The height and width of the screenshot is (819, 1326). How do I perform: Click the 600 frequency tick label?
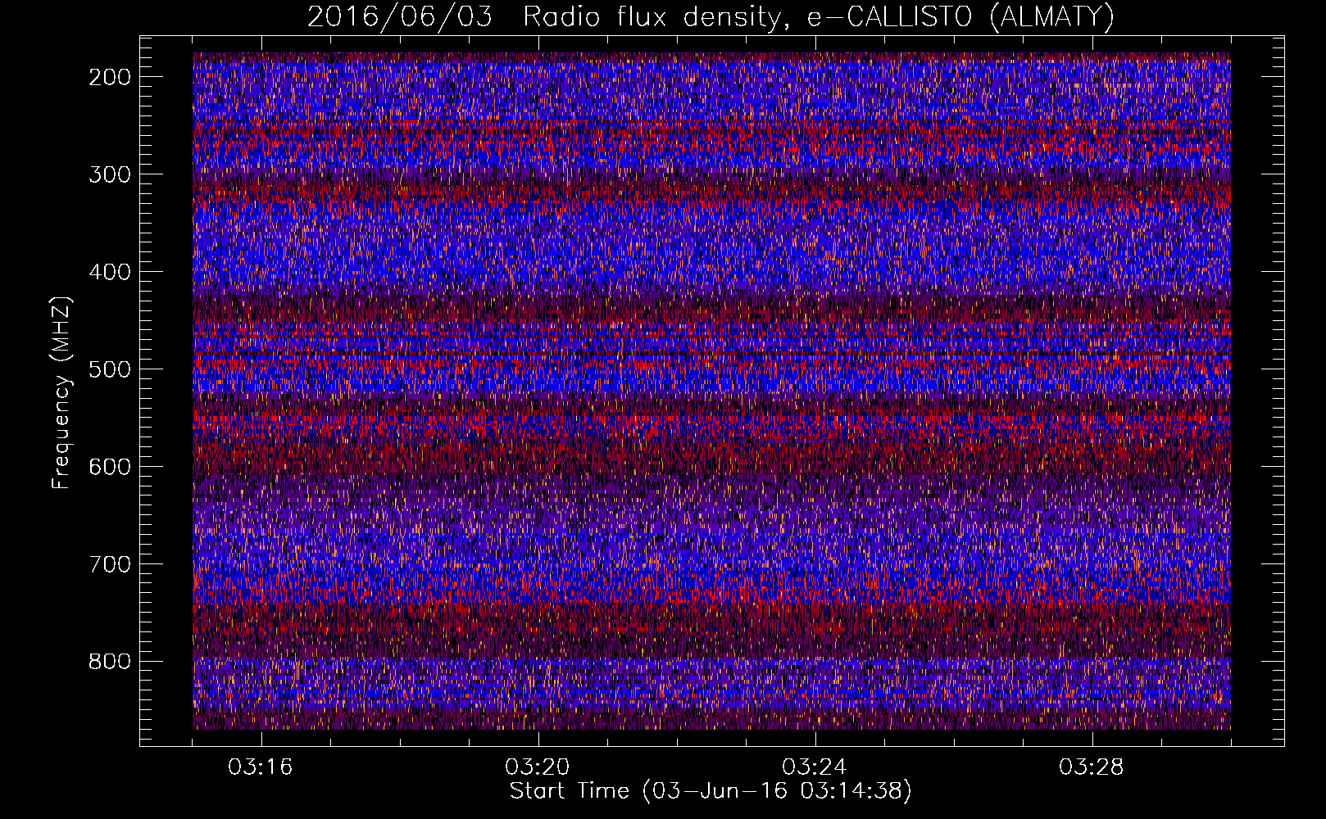(109, 467)
